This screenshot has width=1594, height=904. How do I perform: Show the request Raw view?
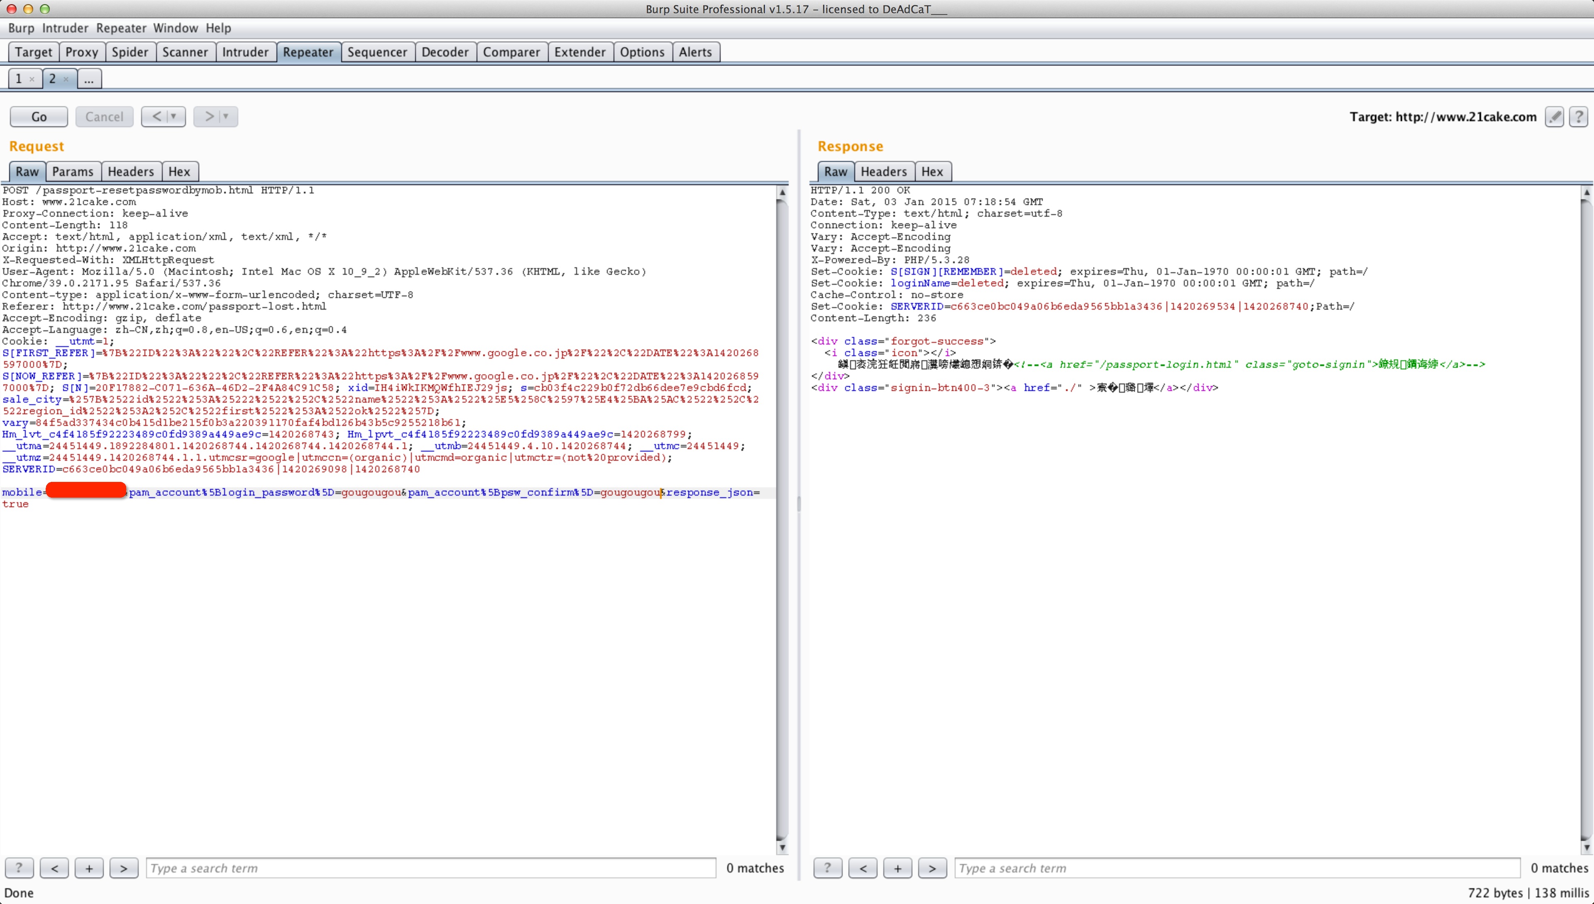[27, 171]
